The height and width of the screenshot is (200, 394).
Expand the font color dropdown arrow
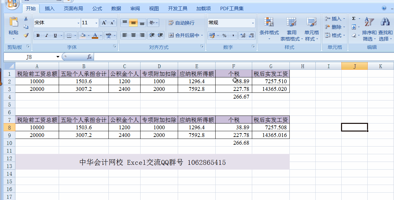coord(101,36)
